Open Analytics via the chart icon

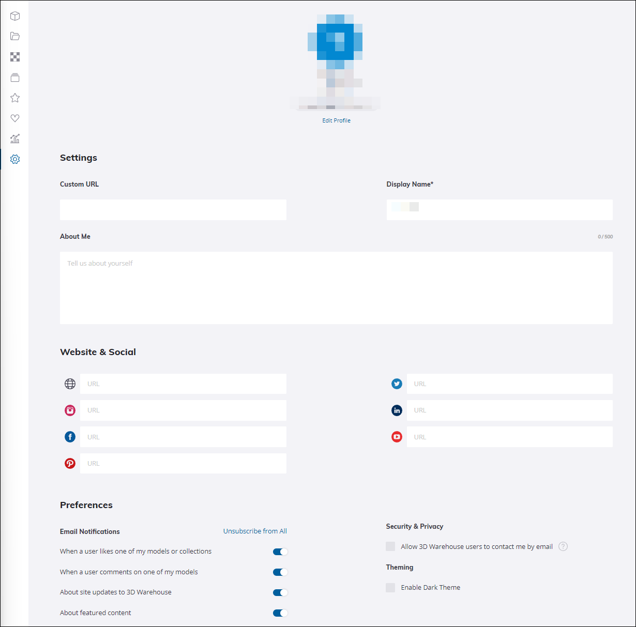pos(15,139)
